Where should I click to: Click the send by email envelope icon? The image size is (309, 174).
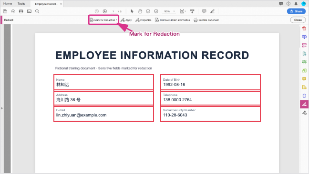tap(29, 11)
